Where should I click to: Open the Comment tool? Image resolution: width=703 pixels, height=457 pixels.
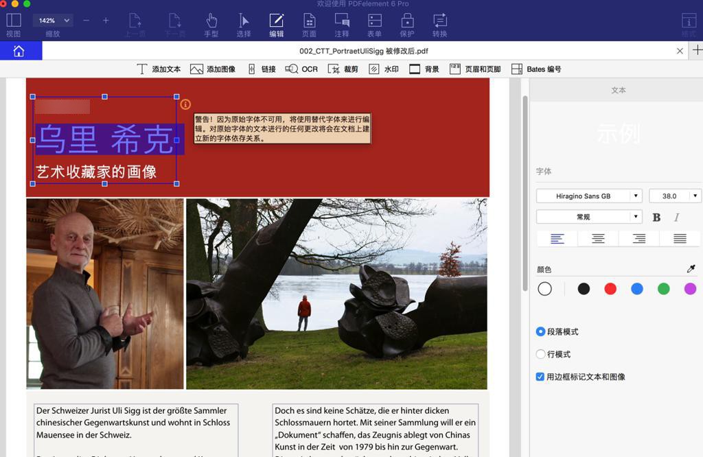[341, 24]
